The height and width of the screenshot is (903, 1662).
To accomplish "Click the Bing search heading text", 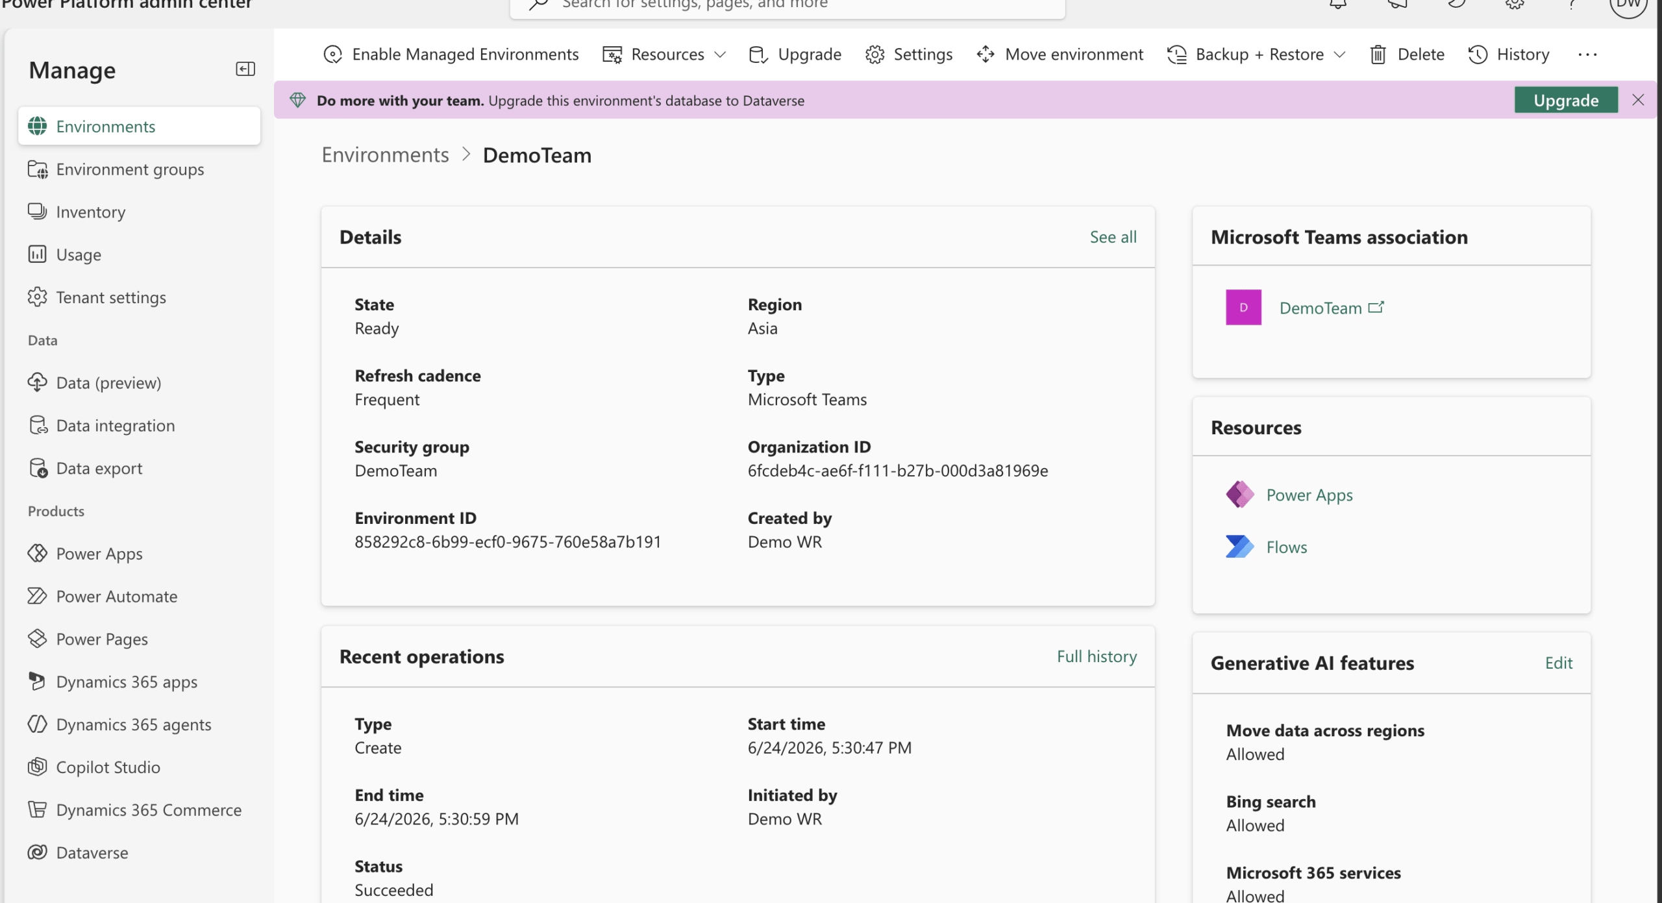I will (x=1271, y=802).
